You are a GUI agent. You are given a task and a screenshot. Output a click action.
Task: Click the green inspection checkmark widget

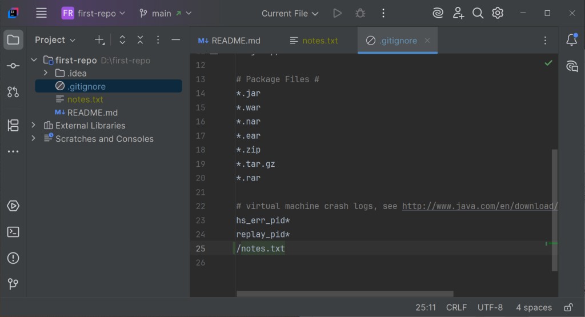click(548, 63)
